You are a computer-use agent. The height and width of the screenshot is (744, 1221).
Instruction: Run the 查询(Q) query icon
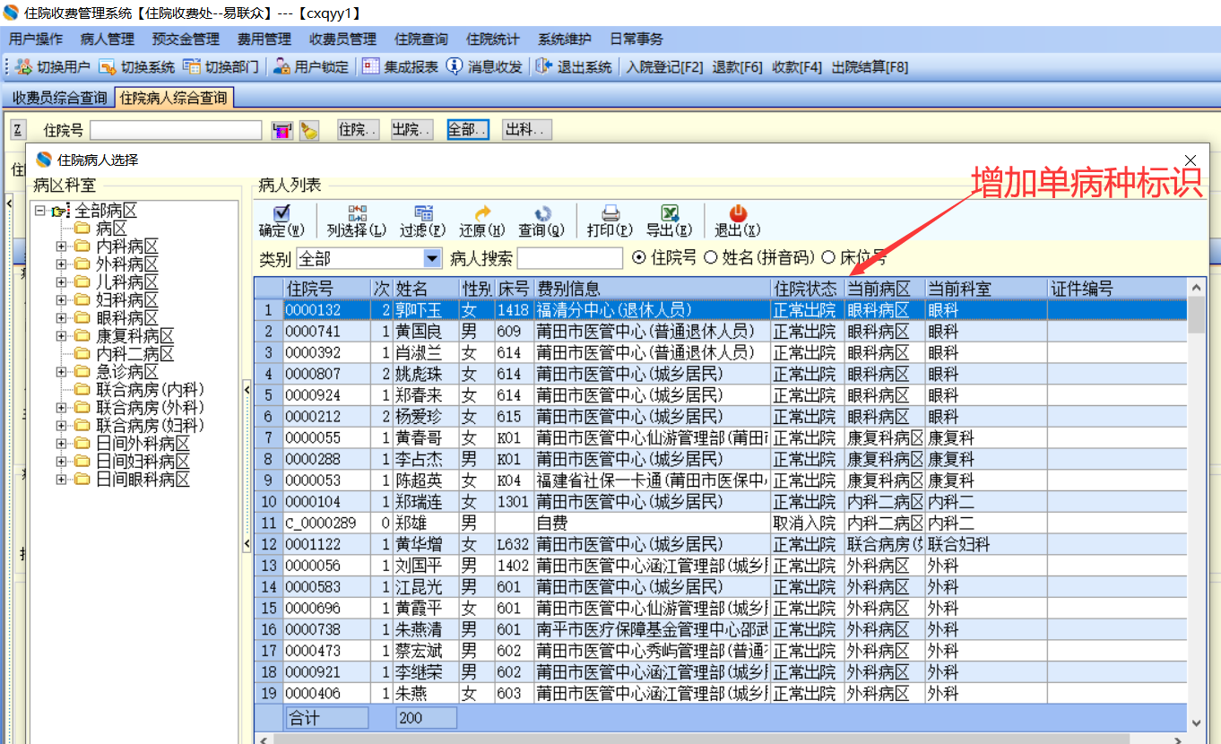coord(542,212)
